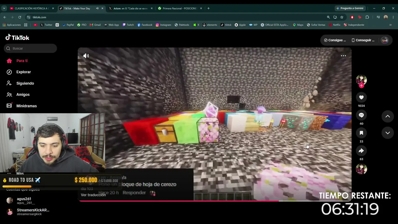The image size is (398, 224).
Task: Click the Pregunta a Gemini button
Action: [349, 8]
